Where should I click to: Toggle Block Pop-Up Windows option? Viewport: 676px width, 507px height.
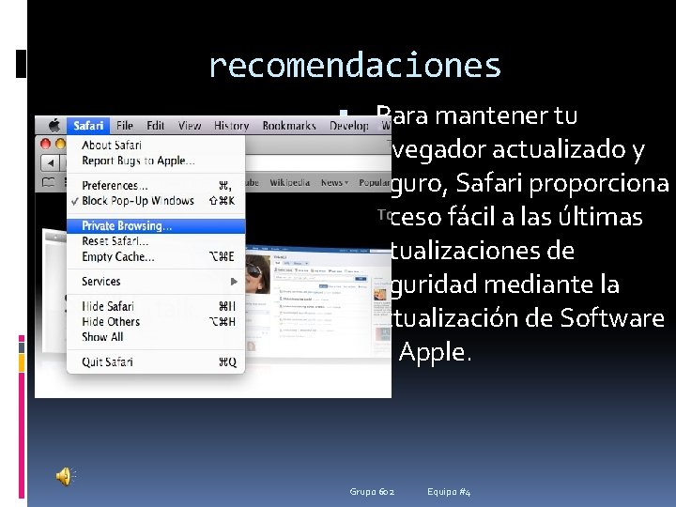click(x=156, y=201)
